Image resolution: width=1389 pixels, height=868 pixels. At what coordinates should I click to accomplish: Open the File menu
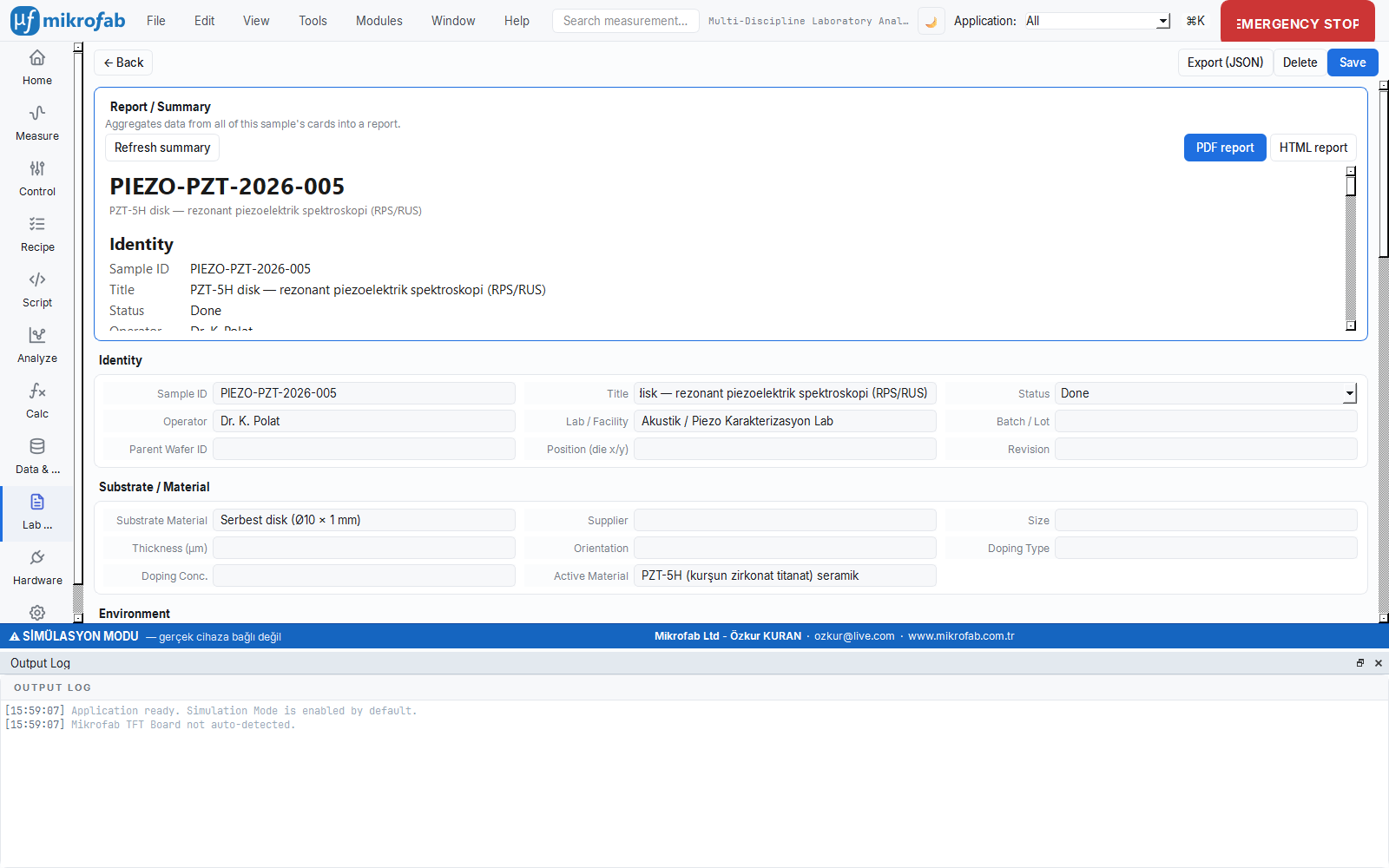[156, 21]
